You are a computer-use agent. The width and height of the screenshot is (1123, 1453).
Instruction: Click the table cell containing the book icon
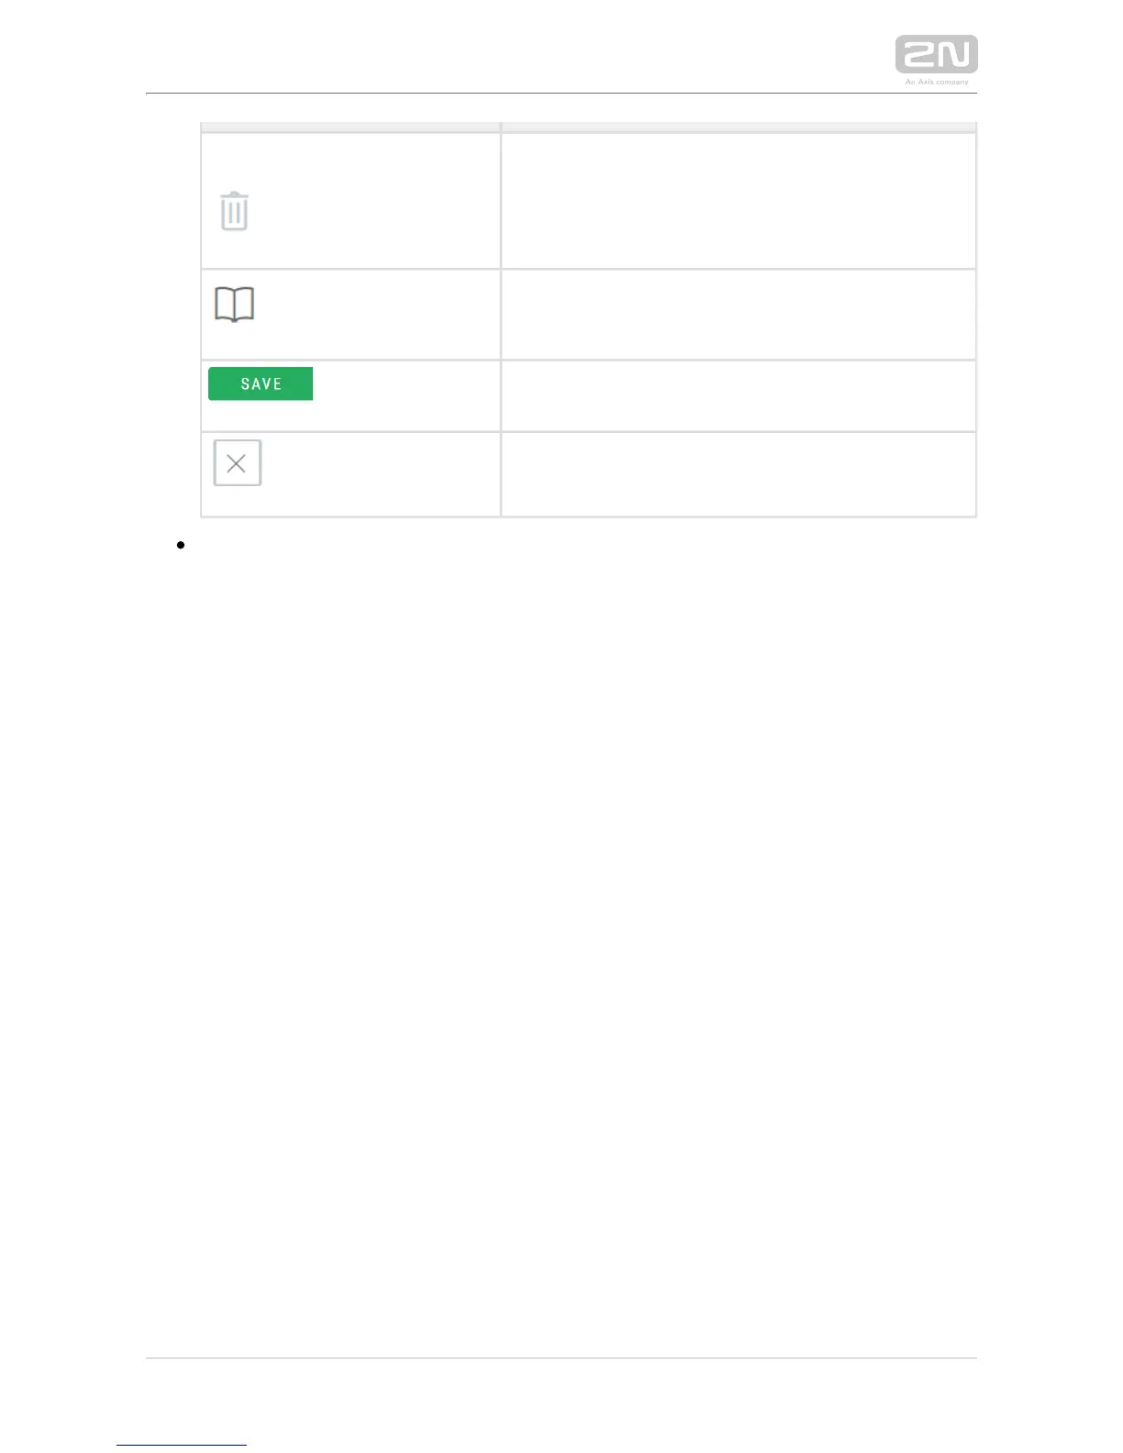[x=350, y=315]
